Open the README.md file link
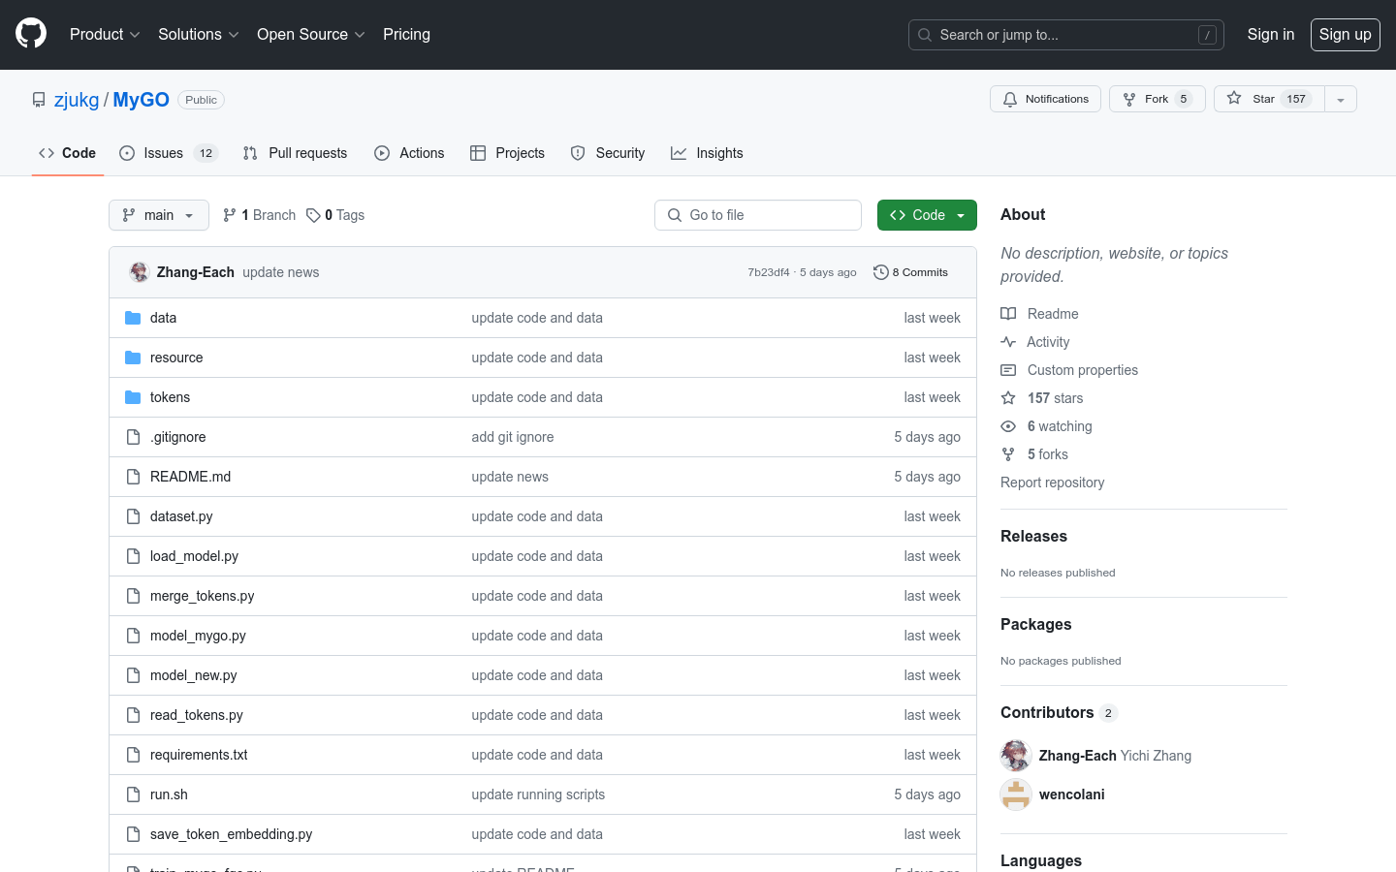This screenshot has height=872, width=1396. 190,477
